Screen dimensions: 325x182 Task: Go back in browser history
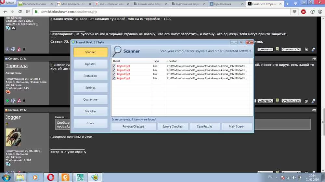(5, 12)
